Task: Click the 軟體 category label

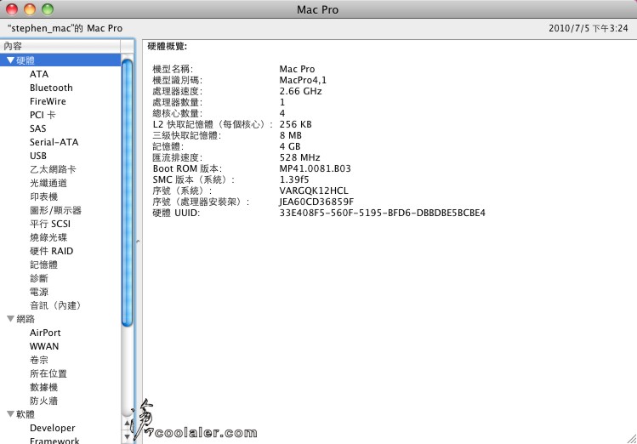Action: point(26,414)
